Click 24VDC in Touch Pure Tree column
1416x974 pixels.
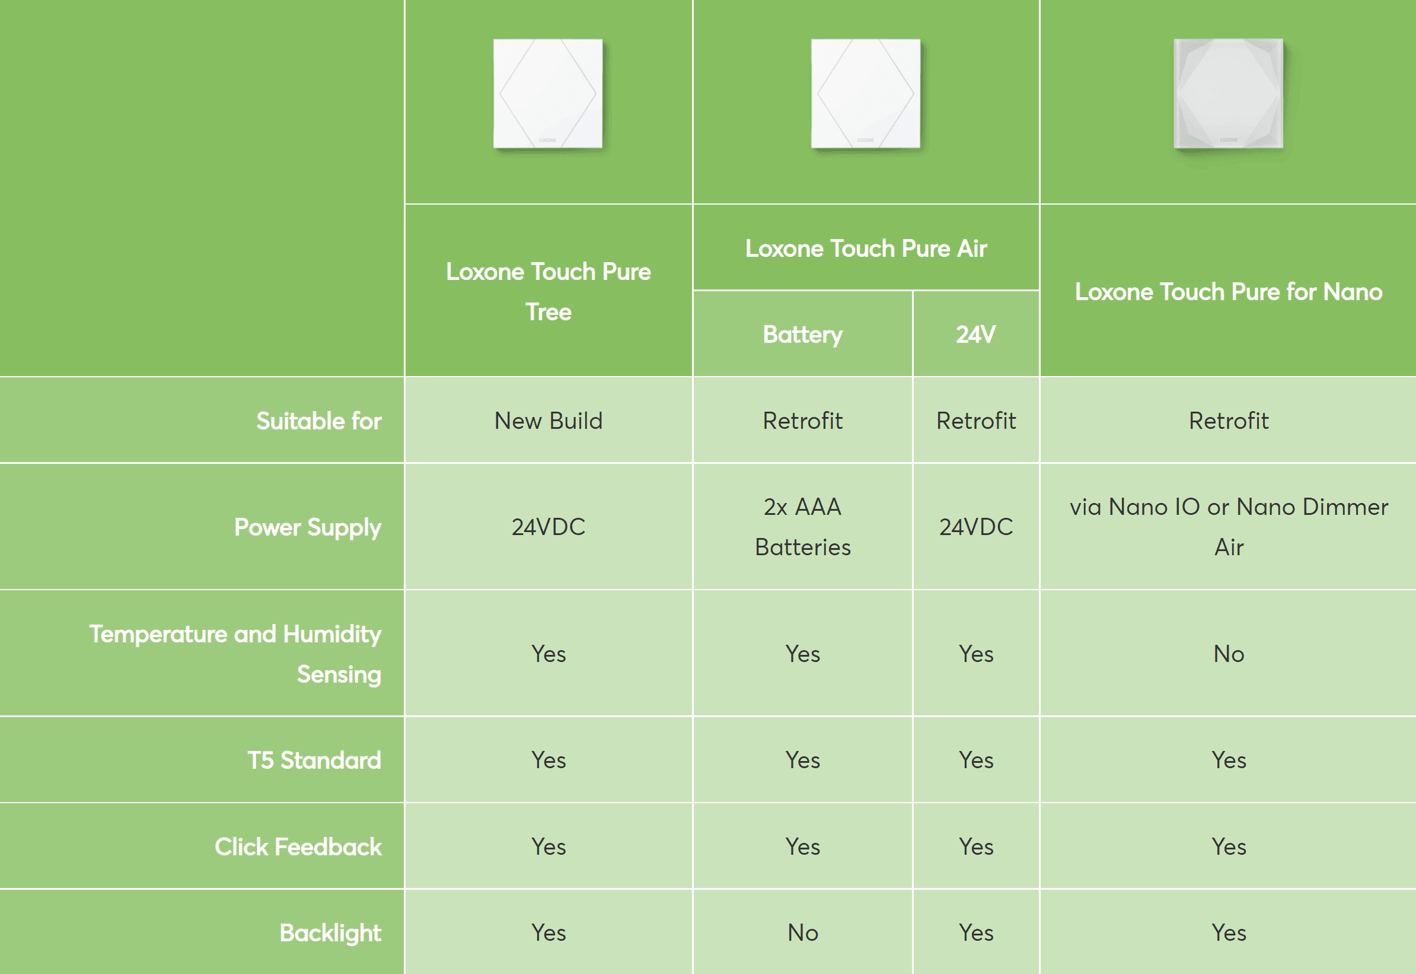548,527
